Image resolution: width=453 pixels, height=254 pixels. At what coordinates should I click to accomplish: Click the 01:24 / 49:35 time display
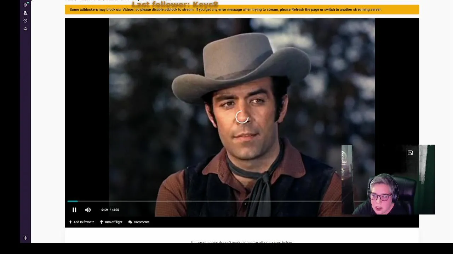pos(110,210)
